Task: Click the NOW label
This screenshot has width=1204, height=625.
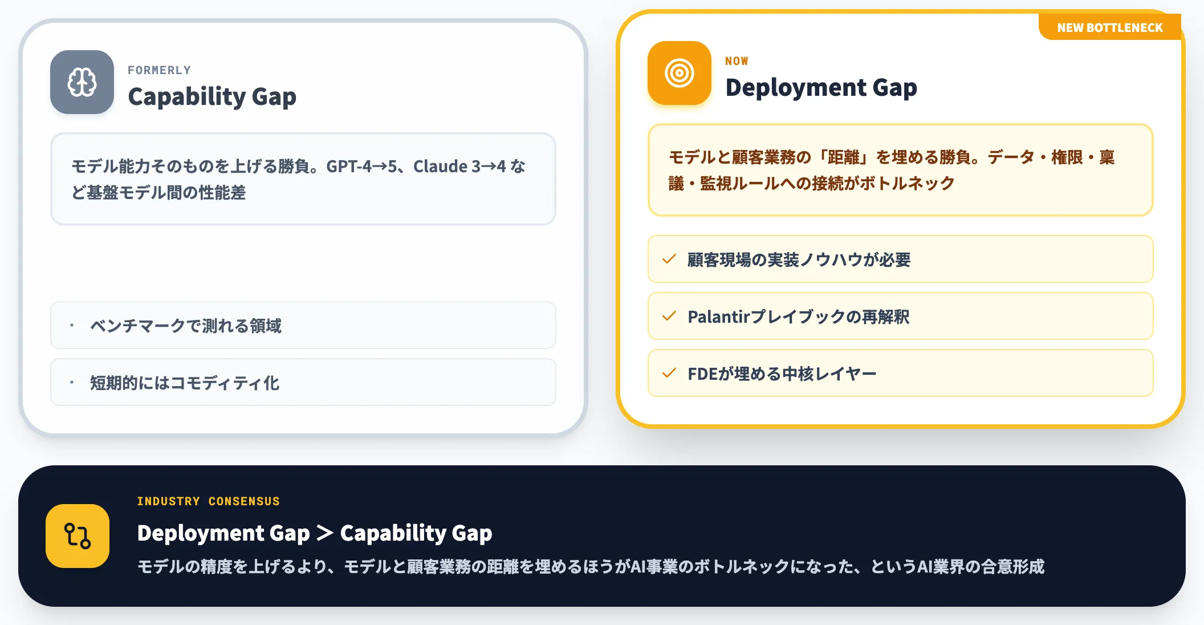Action: pos(737,61)
